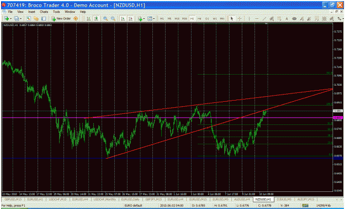Select the Trendline tool

(264, 19)
